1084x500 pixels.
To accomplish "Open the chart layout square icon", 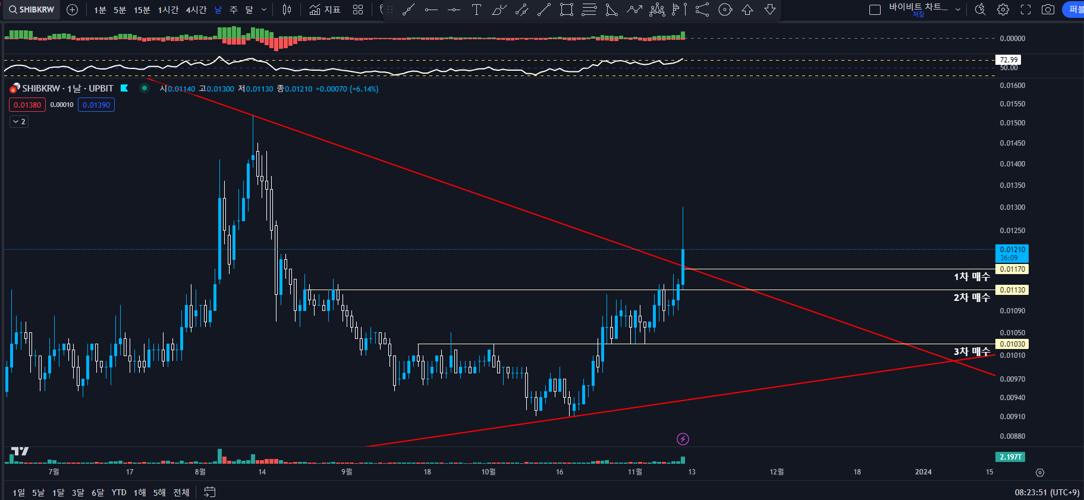I will click(x=875, y=10).
